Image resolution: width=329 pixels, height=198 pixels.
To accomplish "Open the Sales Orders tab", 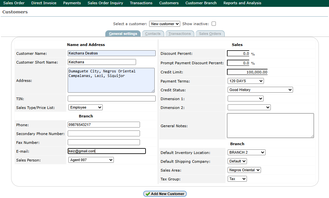I will pyautogui.click(x=210, y=34).
